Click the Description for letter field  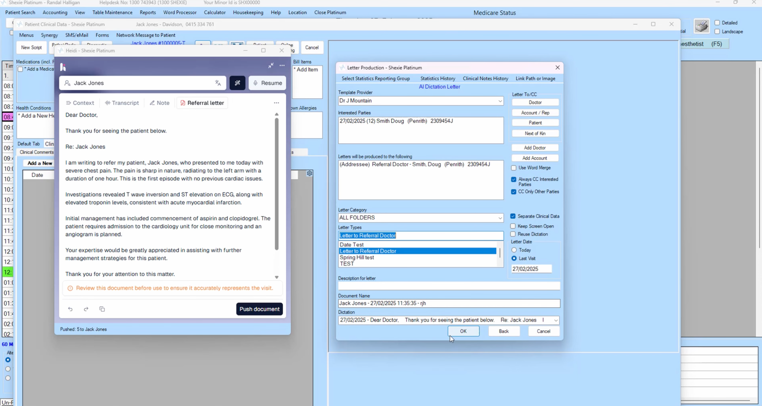[x=449, y=286]
